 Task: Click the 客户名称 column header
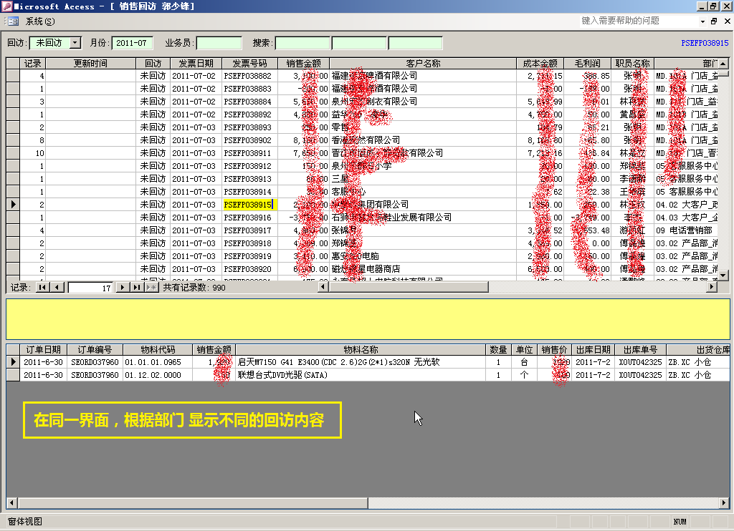pos(423,64)
